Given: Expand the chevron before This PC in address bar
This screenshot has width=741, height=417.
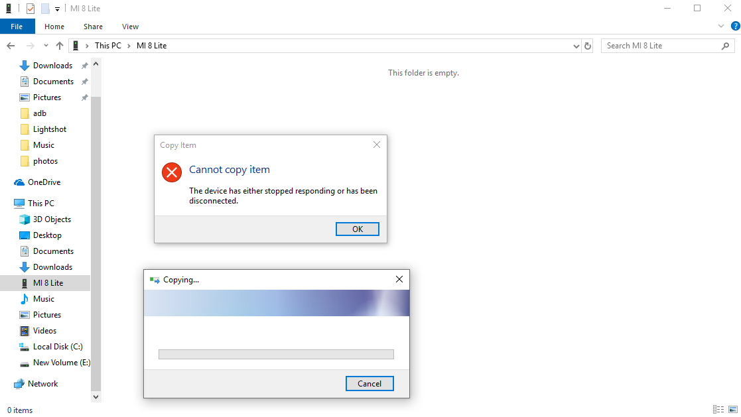Looking at the screenshot, I should click(87, 46).
